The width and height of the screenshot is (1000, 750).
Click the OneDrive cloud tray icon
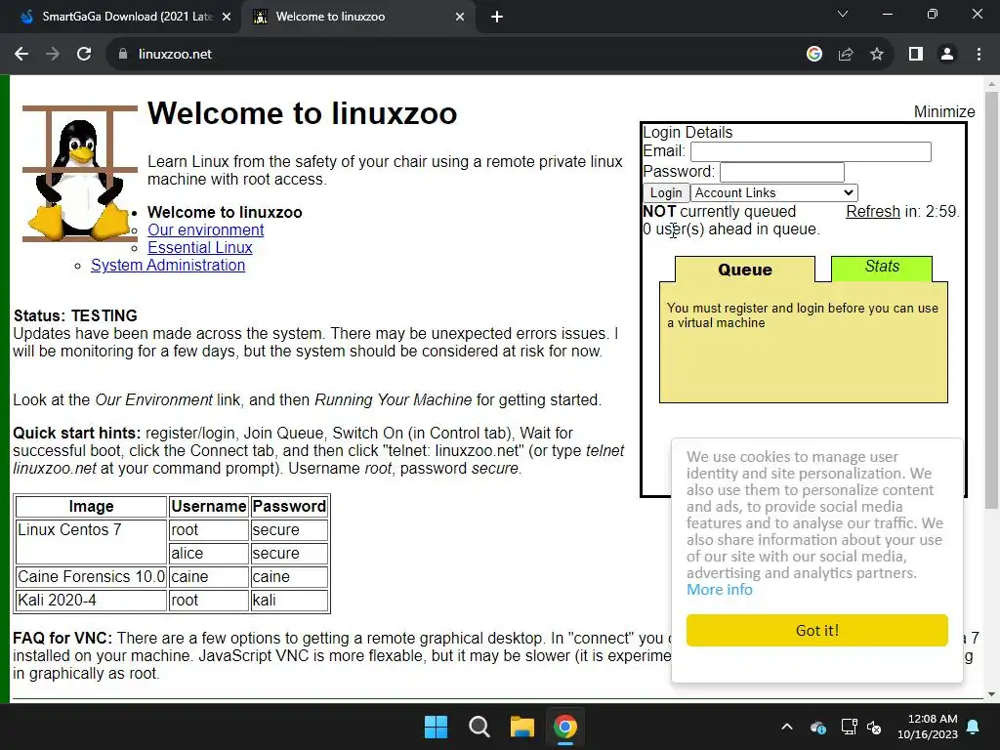coord(818,727)
